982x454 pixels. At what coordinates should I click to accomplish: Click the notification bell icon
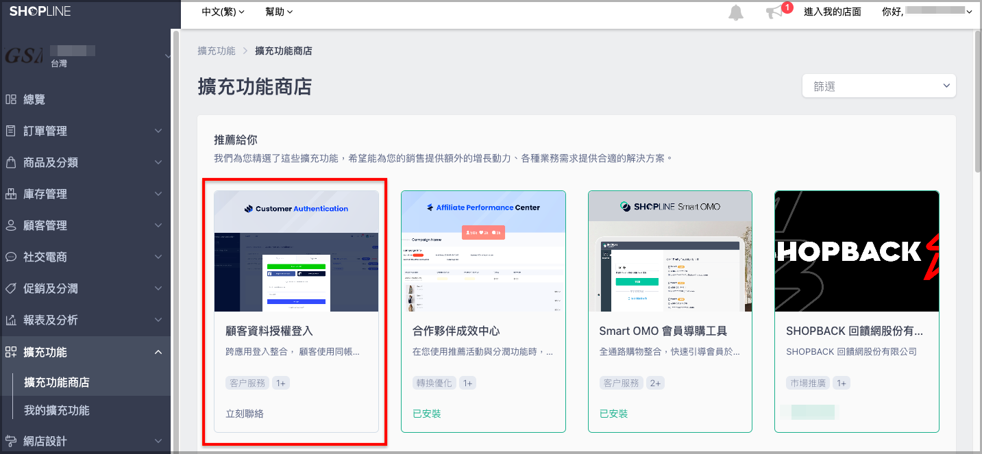[736, 12]
